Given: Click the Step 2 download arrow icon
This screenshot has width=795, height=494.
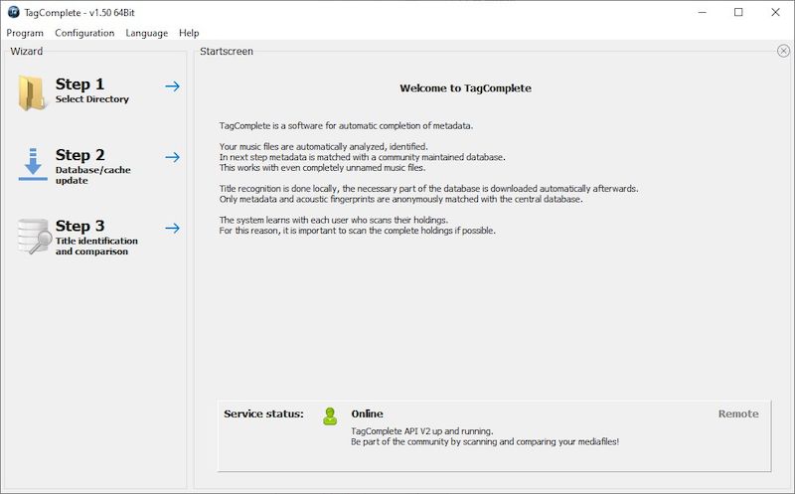Looking at the screenshot, I should pyautogui.click(x=33, y=163).
